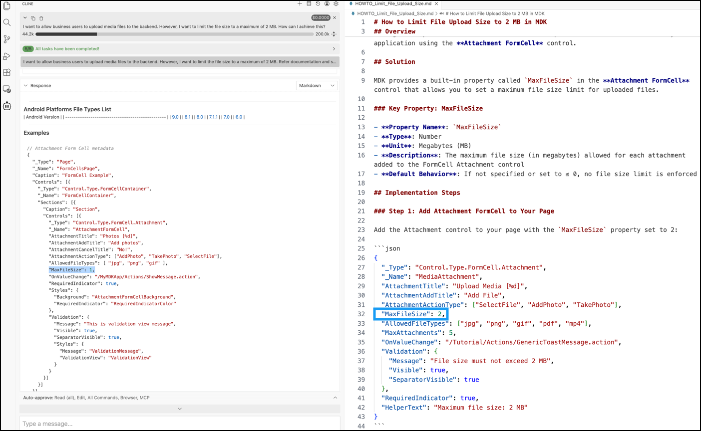Close the HOWTO_Limit_File_Upload_Size.md tab
Screen dimensions: 701x431
click(436, 3)
